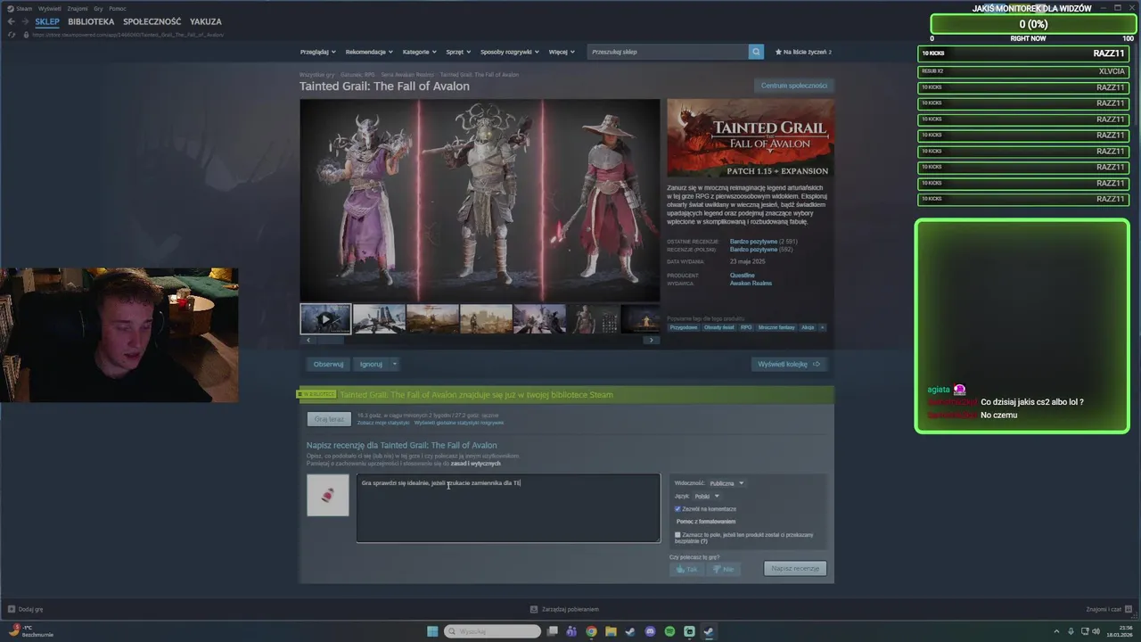Viewport: 1141px width, 642px height.
Task: Click thumbs-down Nie recommend button
Action: click(x=724, y=569)
